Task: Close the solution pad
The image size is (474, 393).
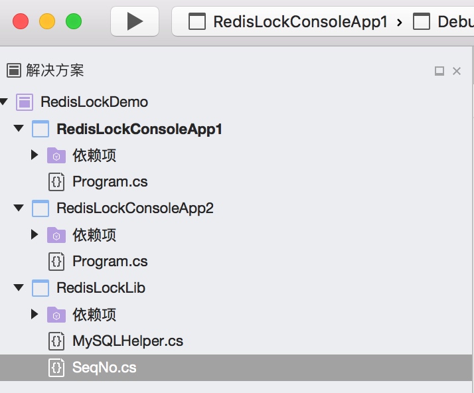Action: click(x=457, y=71)
